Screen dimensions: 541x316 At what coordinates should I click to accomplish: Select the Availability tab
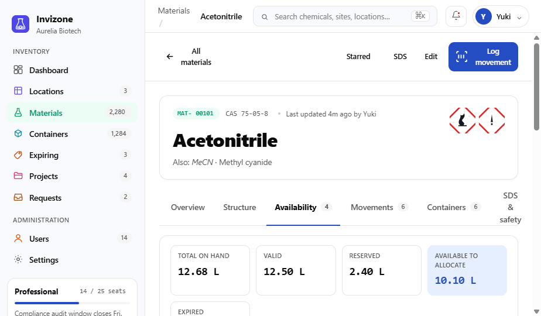303,207
